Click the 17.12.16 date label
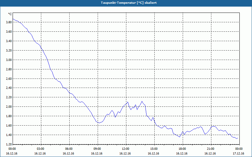This screenshot has height=157, width=252. tap(238, 153)
